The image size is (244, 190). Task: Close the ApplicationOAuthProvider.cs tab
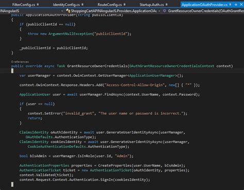[241, 5]
